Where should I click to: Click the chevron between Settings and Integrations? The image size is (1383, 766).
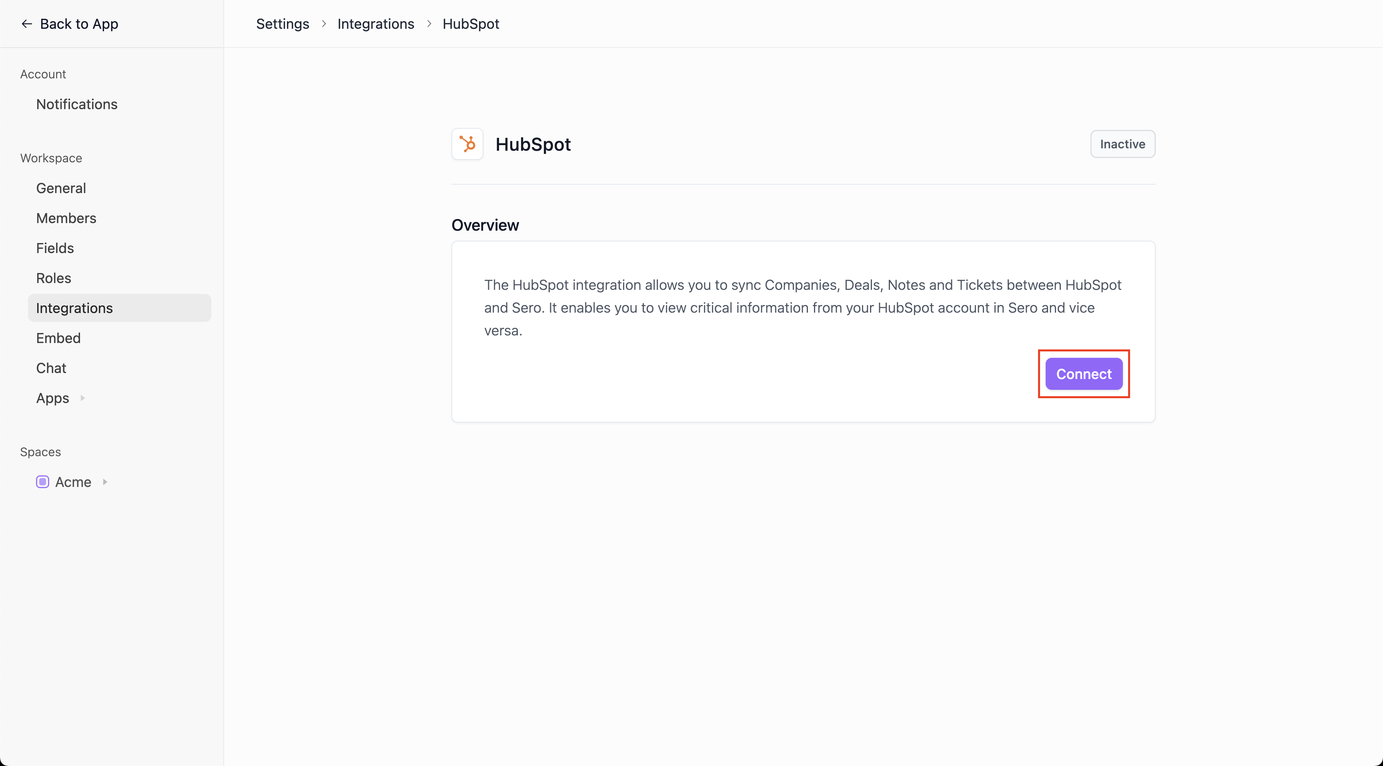[323, 24]
